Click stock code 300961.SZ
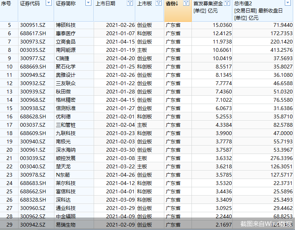The height and width of the screenshot is (230, 295). [33, 150]
